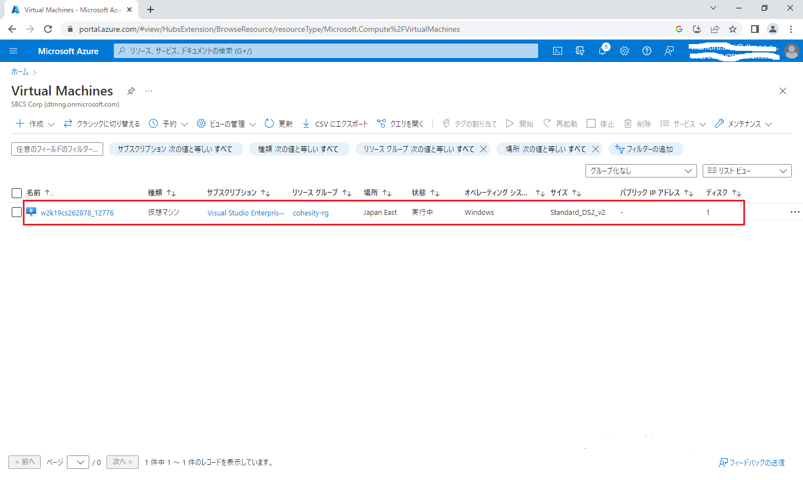Click the 停止 stop button

point(601,124)
